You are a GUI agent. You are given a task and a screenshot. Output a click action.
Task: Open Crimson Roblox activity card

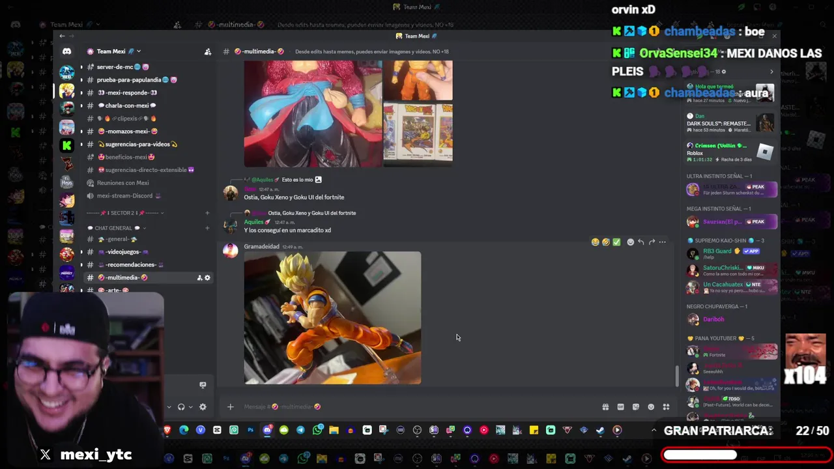[x=730, y=152]
